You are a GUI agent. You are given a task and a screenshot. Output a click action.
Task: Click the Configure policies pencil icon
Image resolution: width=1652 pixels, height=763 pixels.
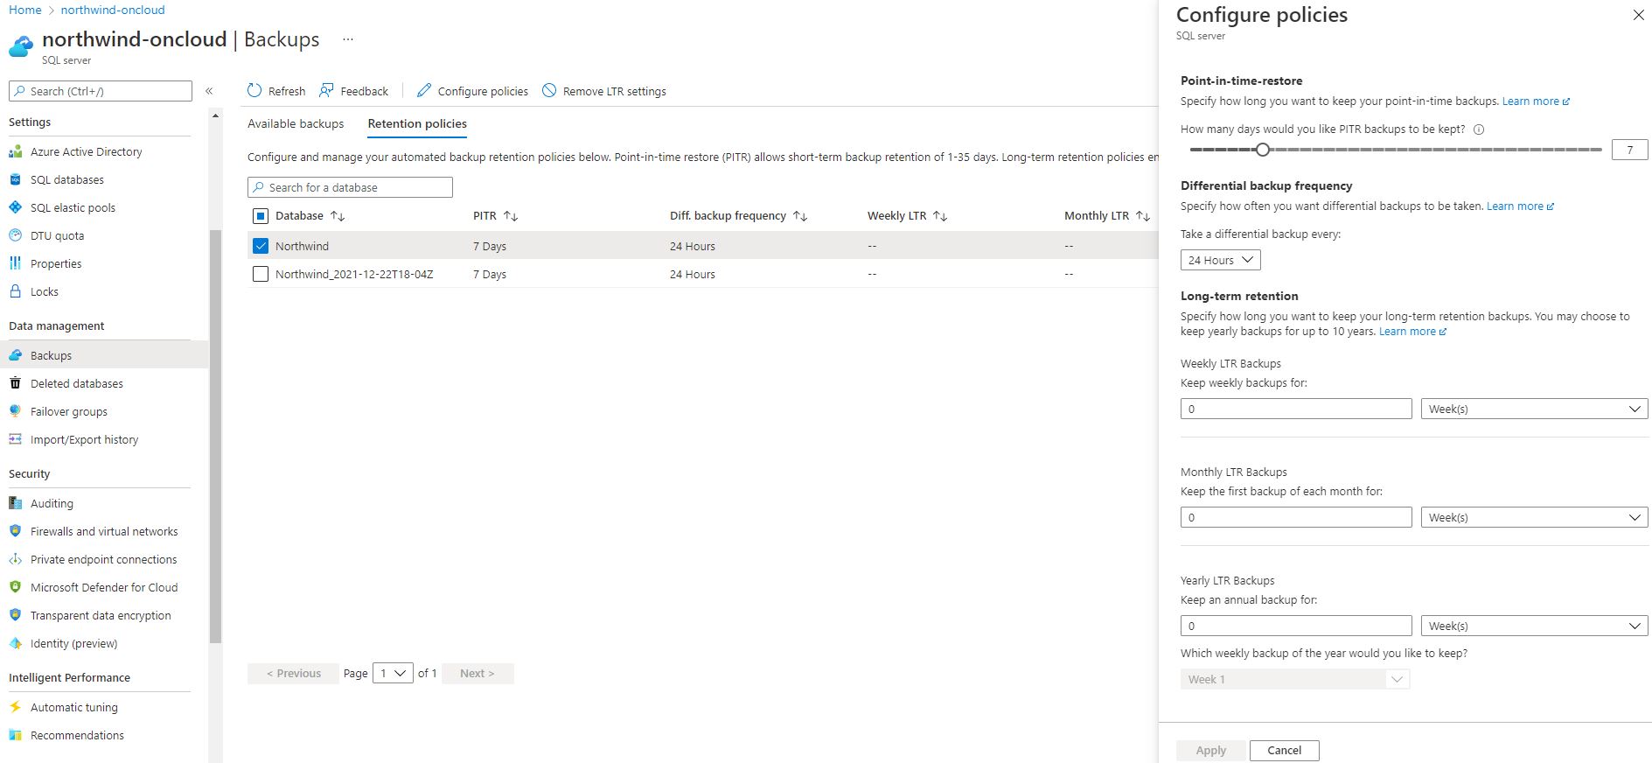pos(424,90)
